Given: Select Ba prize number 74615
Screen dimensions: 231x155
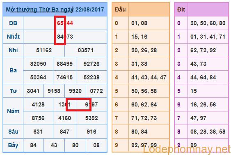Looking at the screenshot, I should coord(64,77).
